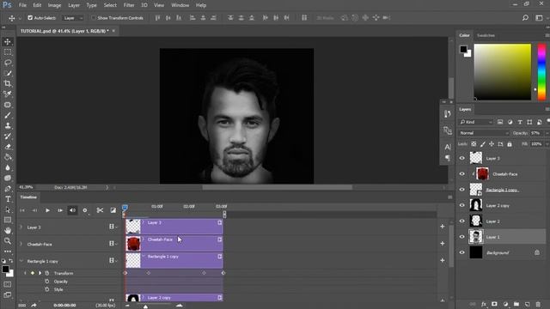Hide the Layer 2 copy layer
The width and height of the screenshot is (550, 309).
pyautogui.click(x=462, y=205)
